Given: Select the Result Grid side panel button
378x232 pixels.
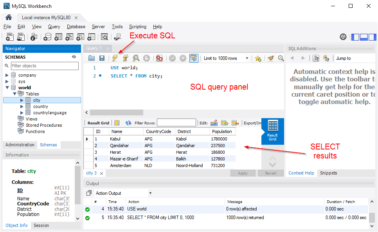Looking at the screenshot, I should (273, 131).
